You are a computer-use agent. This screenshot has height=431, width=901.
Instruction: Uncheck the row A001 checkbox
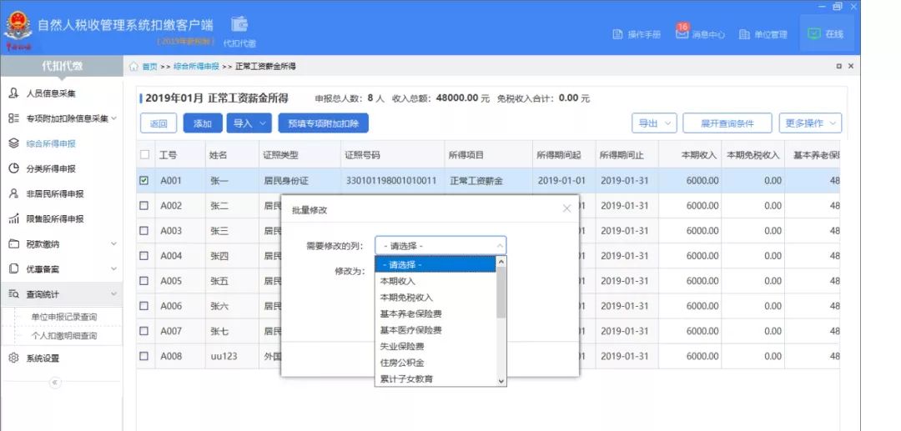pyautogui.click(x=144, y=180)
